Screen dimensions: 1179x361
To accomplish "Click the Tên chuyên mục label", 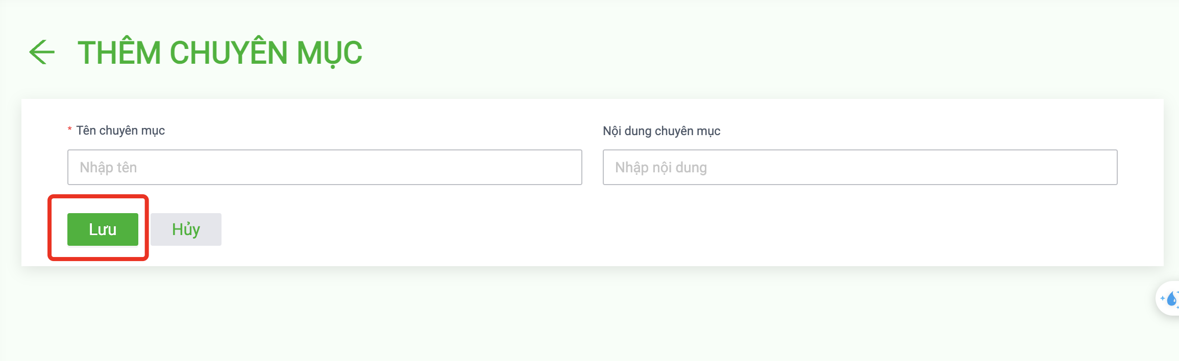I will point(120,131).
